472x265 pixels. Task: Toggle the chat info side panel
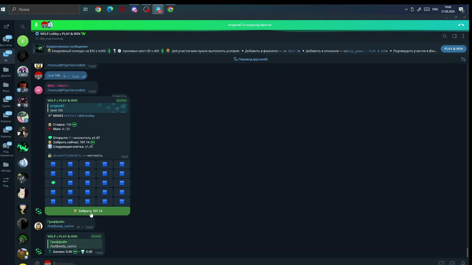(x=454, y=36)
